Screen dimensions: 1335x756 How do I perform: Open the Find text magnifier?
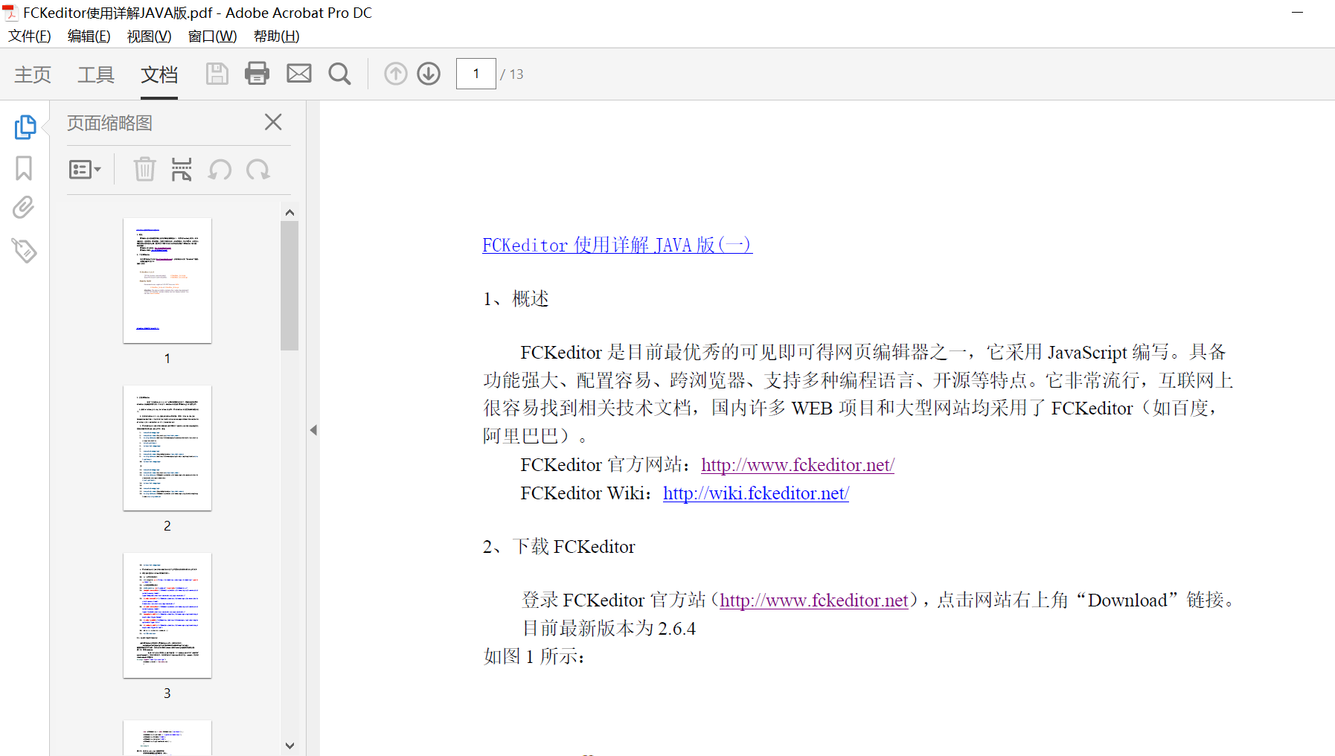pos(339,74)
